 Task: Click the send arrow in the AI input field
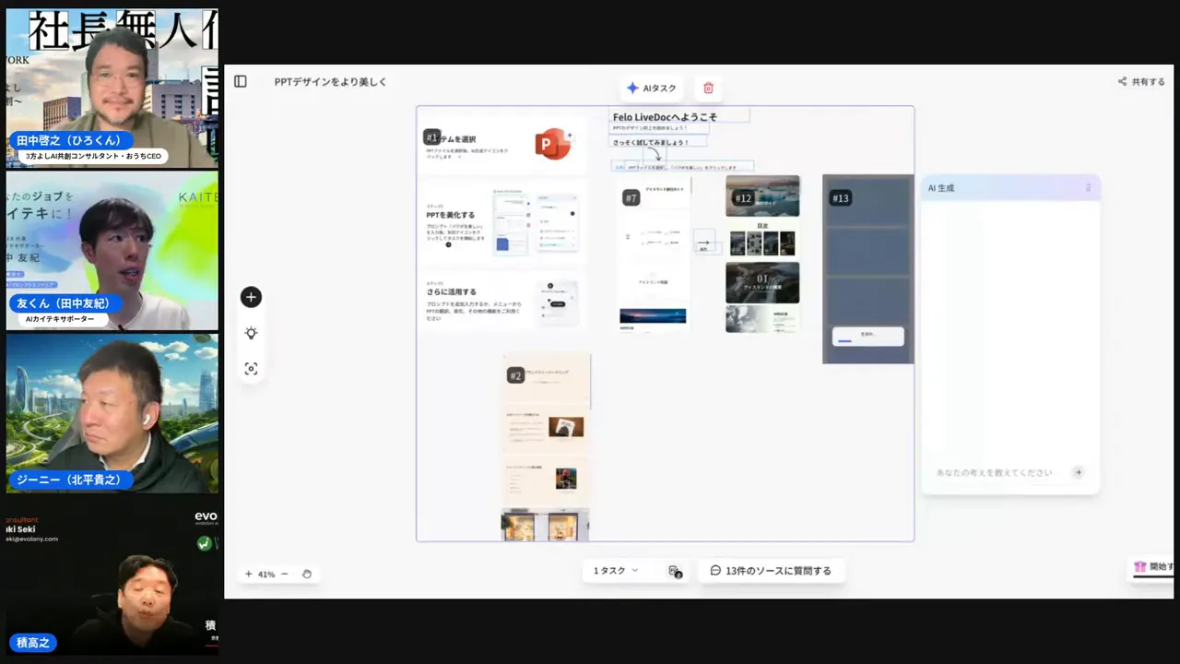[1077, 472]
